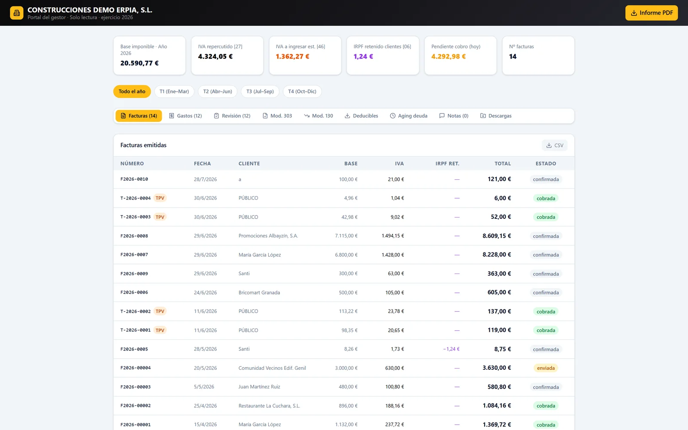The height and width of the screenshot is (430, 688).
Task: Click the IRPF retention −1,24 € value
Action: tap(451, 349)
